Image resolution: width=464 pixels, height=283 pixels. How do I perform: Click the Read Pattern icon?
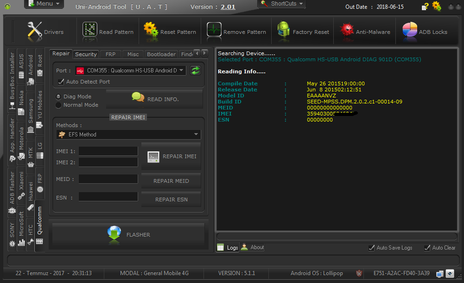point(89,31)
